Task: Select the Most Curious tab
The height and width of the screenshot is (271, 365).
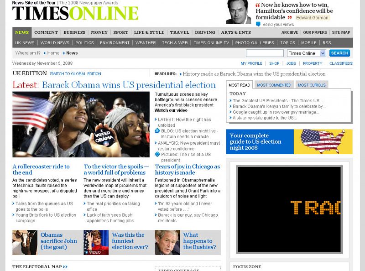Action: tap(312, 85)
